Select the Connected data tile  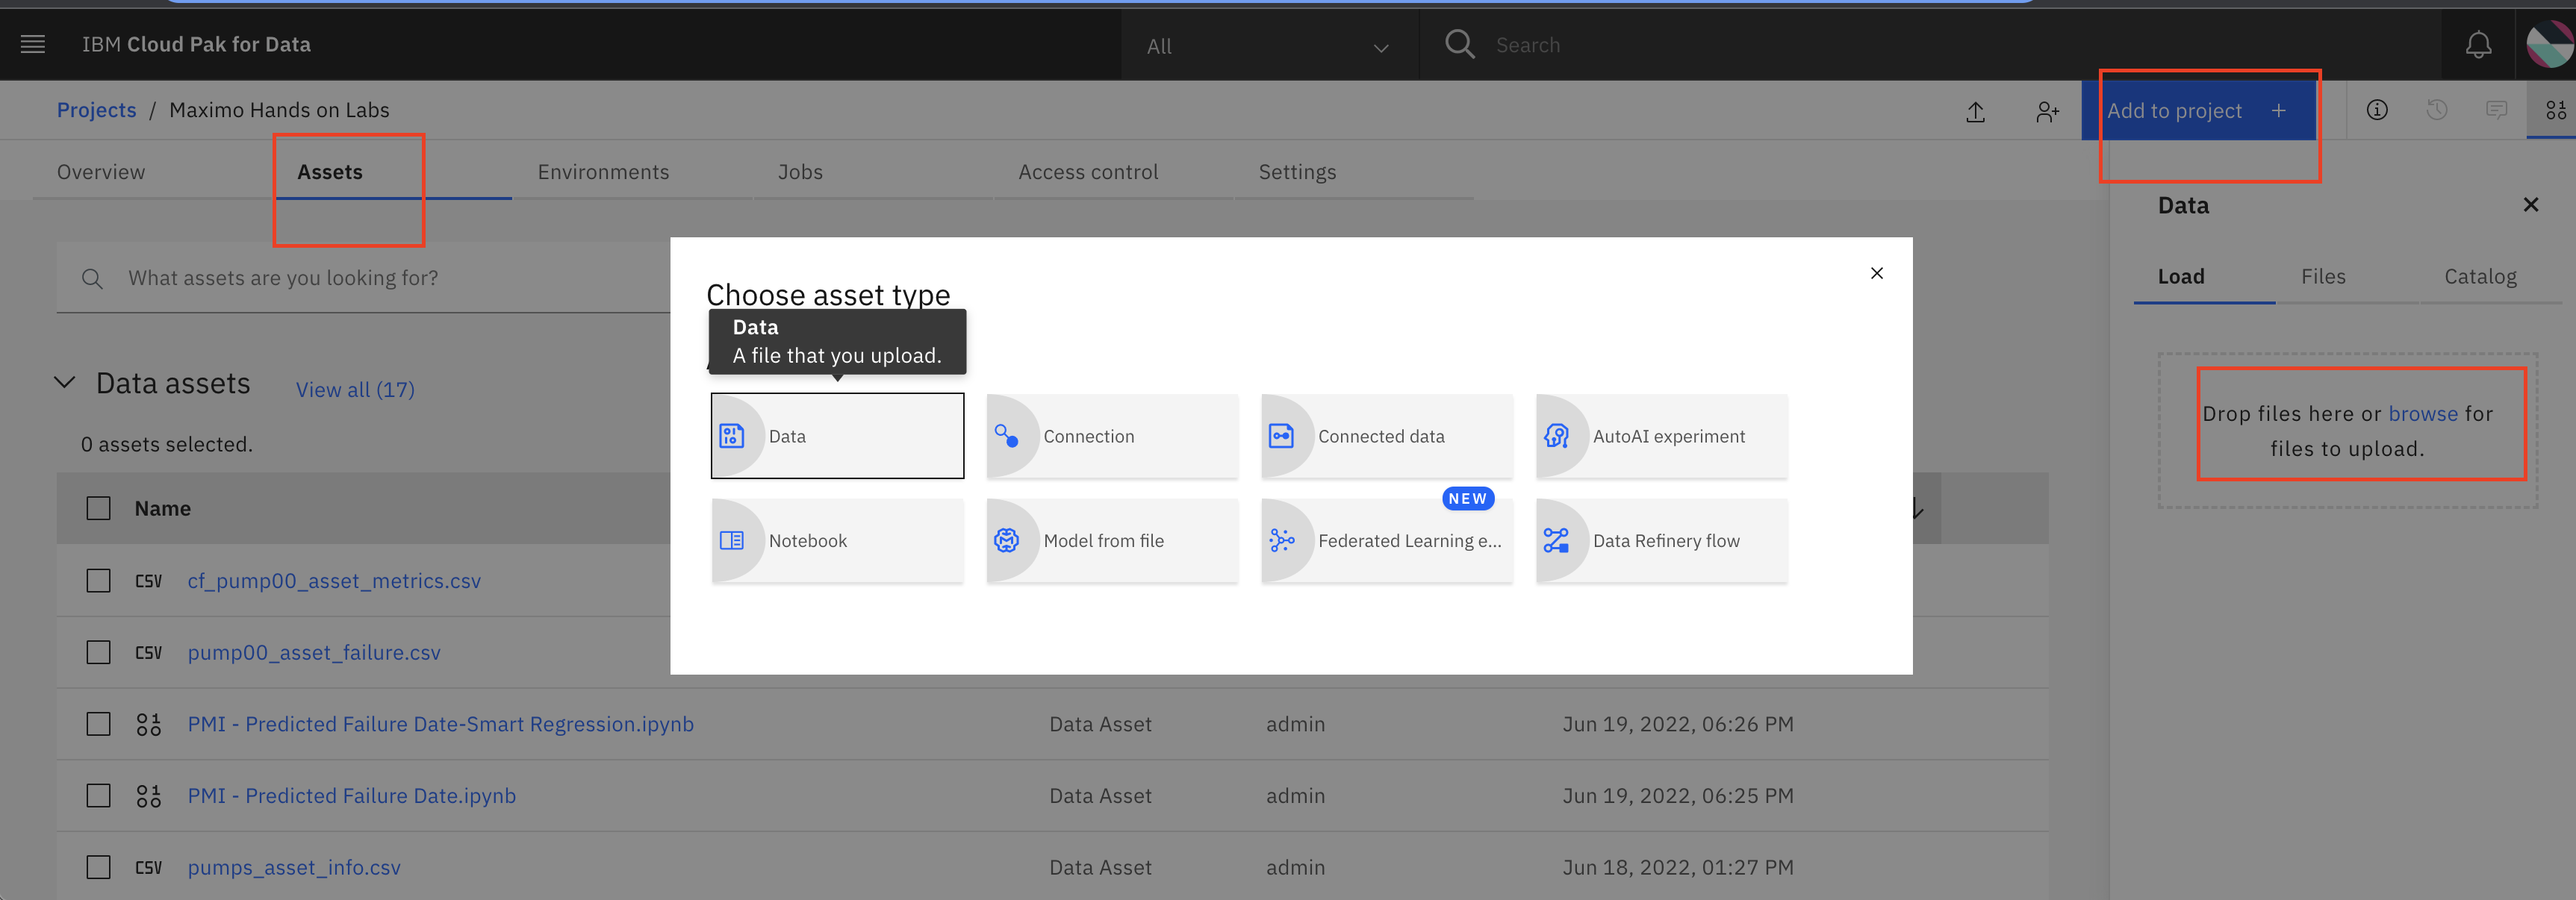pyautogui.click(x=1387, y=436)
